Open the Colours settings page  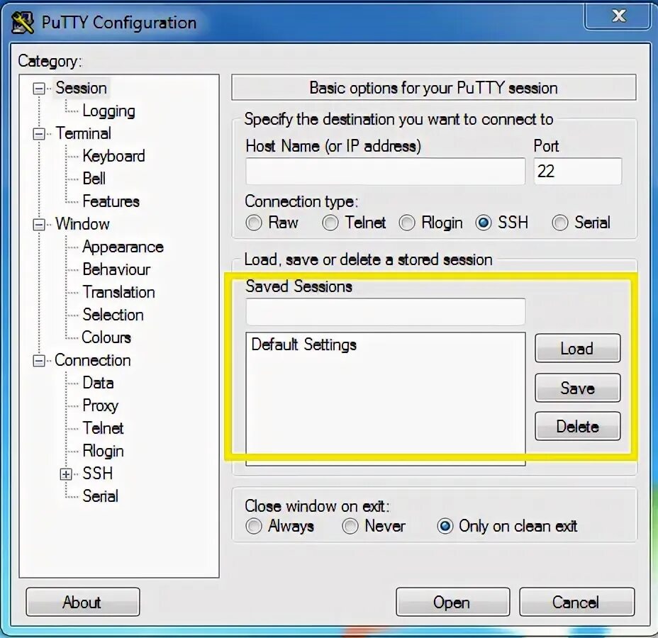[x=105, y=337]
